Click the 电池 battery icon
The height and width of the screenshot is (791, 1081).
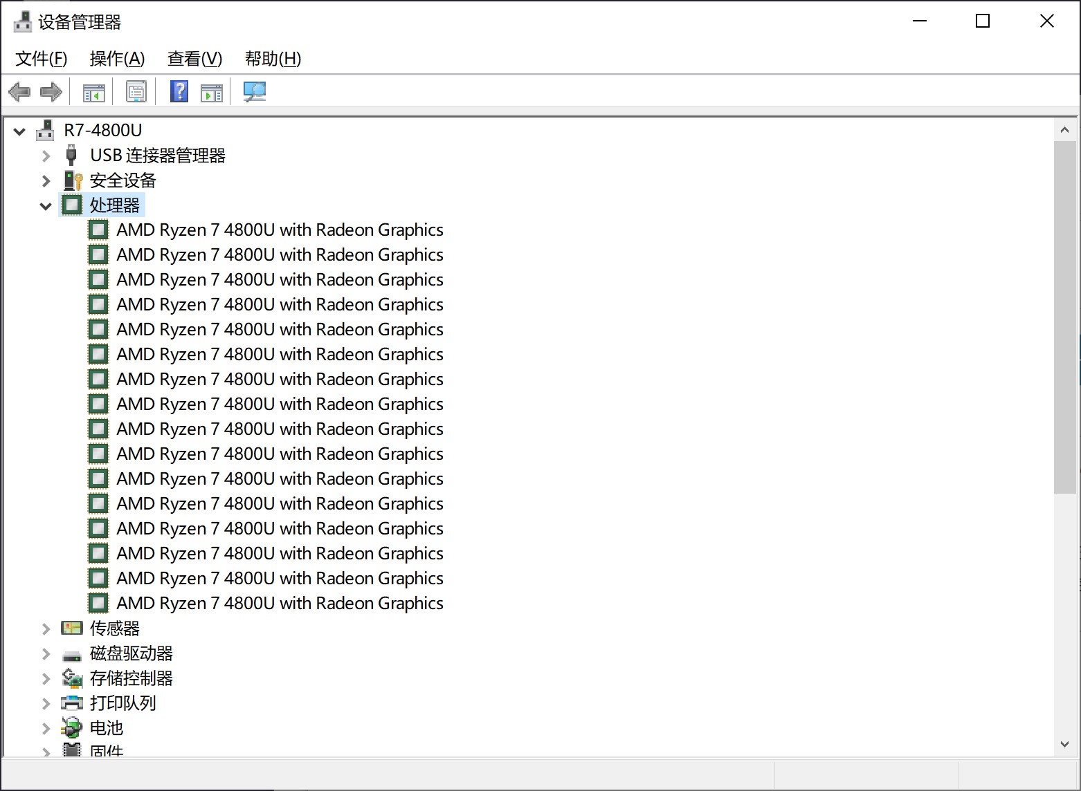point(72,727)
